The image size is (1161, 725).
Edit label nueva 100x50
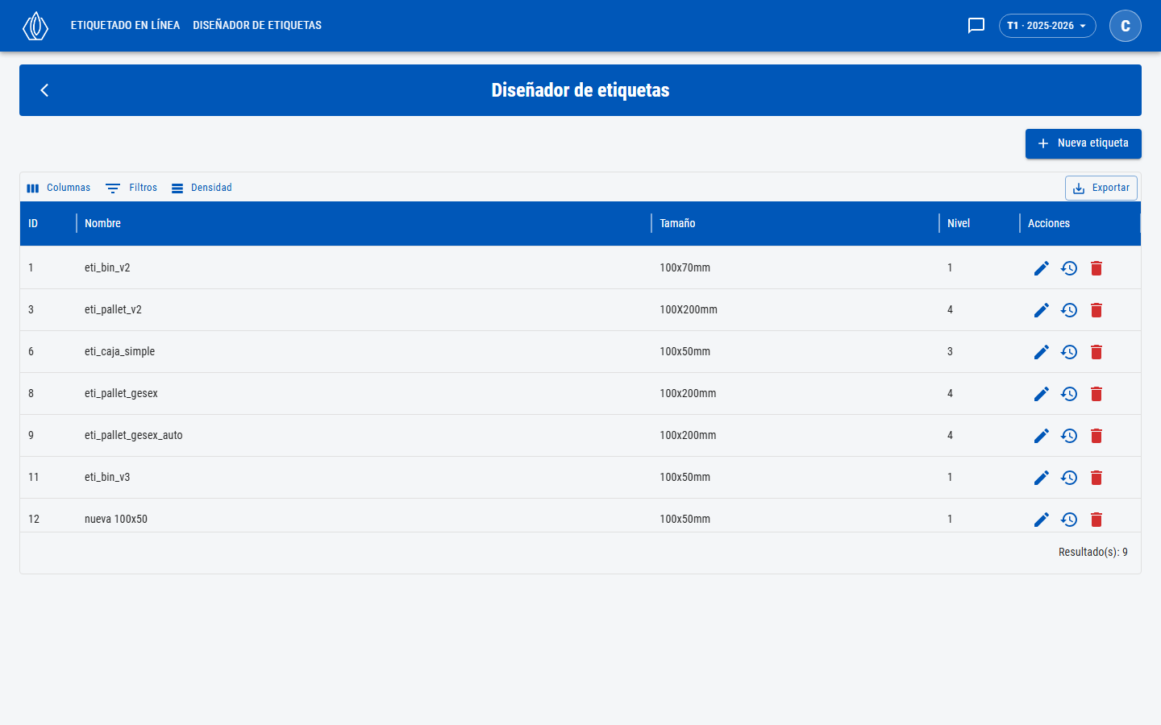[x=1042, y=520]
